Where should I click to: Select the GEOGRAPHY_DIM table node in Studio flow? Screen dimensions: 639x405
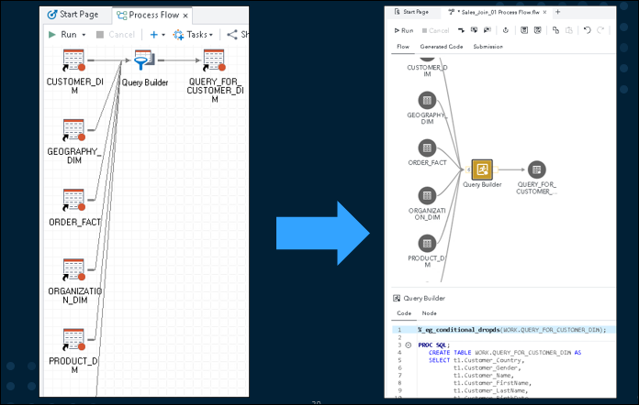tap(427, 100)
